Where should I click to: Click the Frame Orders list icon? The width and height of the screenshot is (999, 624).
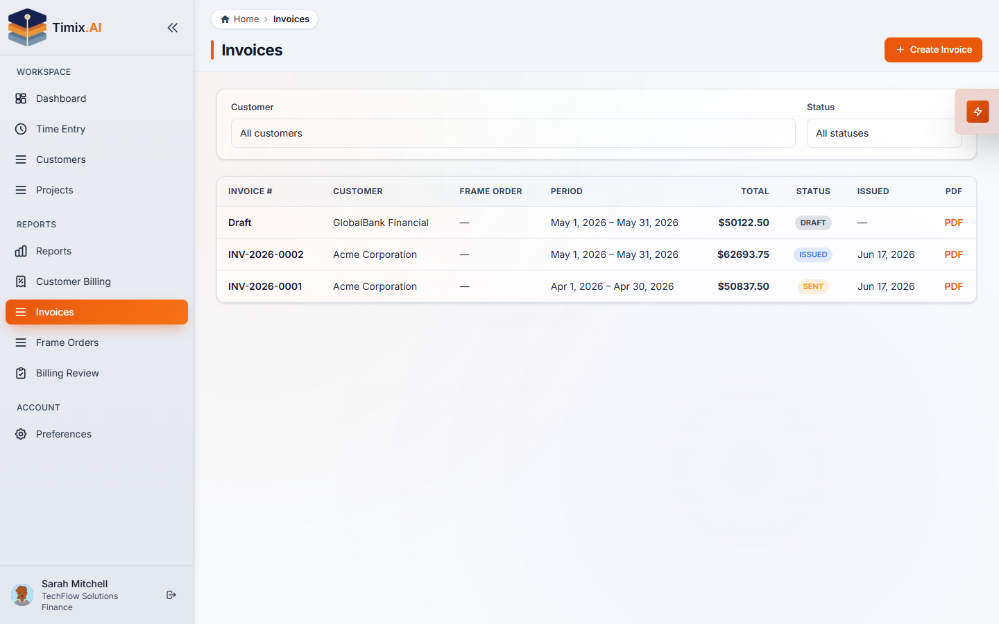tap(21, 343)
